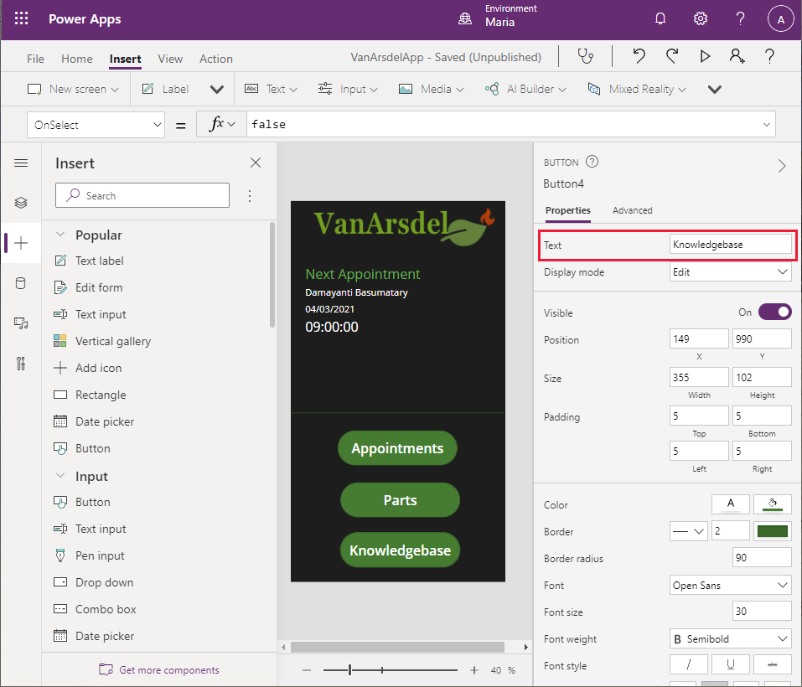
Task: Select the Properties tab
Action: [x=567, y=210]
